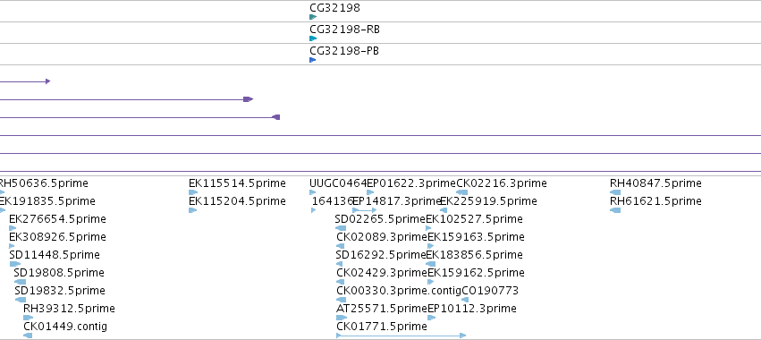Click the SD02265.5prime EST arrow glyph
This screenshot has height=340, width=761.
point(341,228)
